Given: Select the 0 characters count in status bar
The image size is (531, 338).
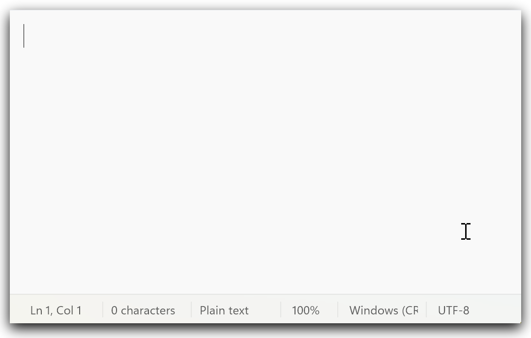Looking at the screenshot, I should pos(143,310).
